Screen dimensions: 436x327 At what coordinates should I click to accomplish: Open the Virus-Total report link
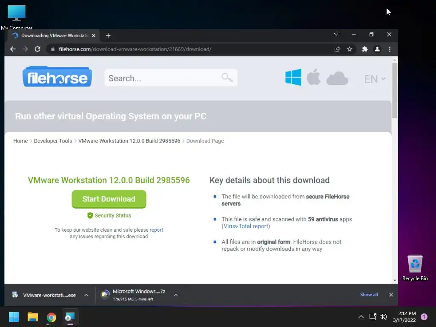coord(246,226)
